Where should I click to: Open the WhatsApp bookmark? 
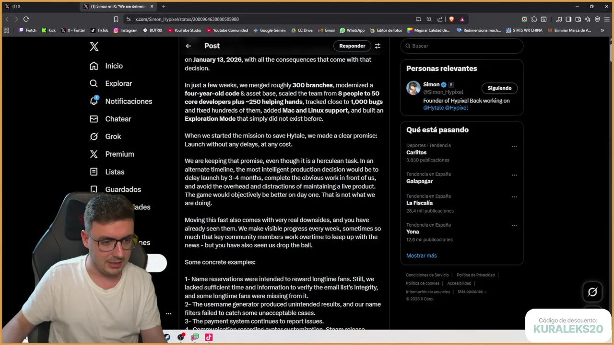coord(352,30)
